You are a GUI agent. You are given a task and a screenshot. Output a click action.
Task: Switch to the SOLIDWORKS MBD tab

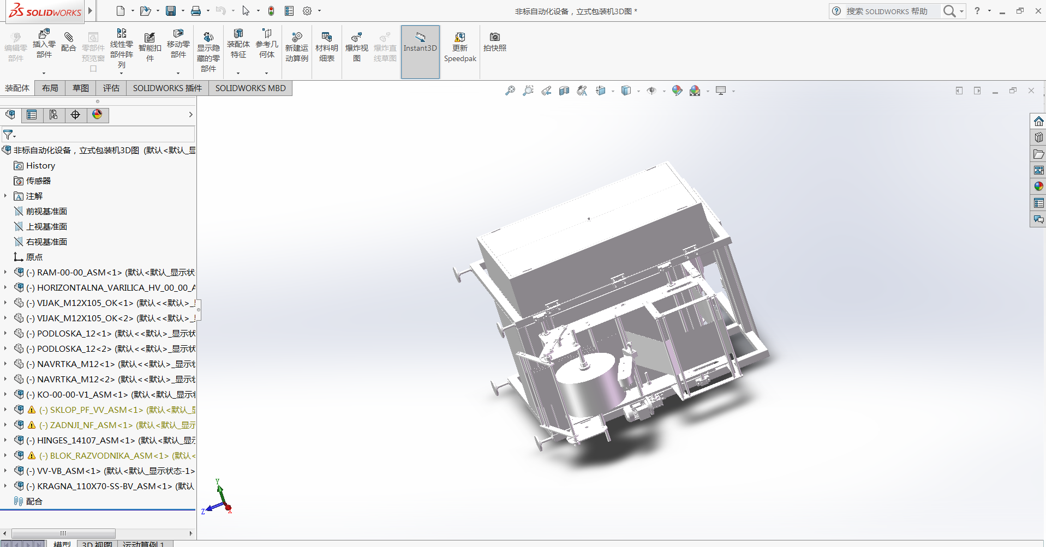click(250, 88)
